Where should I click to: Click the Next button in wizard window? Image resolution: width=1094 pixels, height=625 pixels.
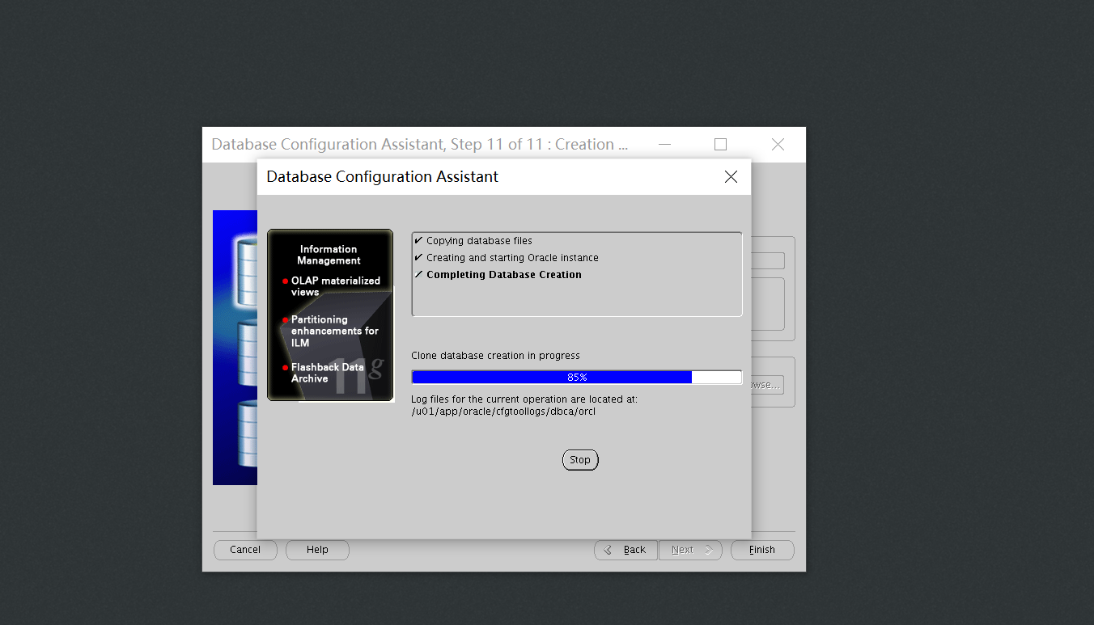coord(690,550)
